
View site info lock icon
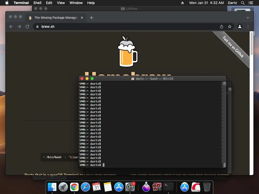(37, 27)
